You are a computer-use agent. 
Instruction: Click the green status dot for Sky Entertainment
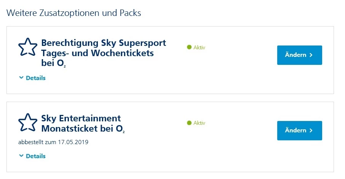coord(189,123)
